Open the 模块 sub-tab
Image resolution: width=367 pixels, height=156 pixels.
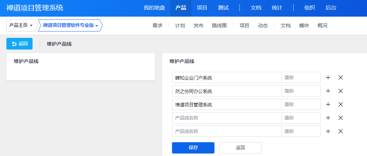(304, 25)
